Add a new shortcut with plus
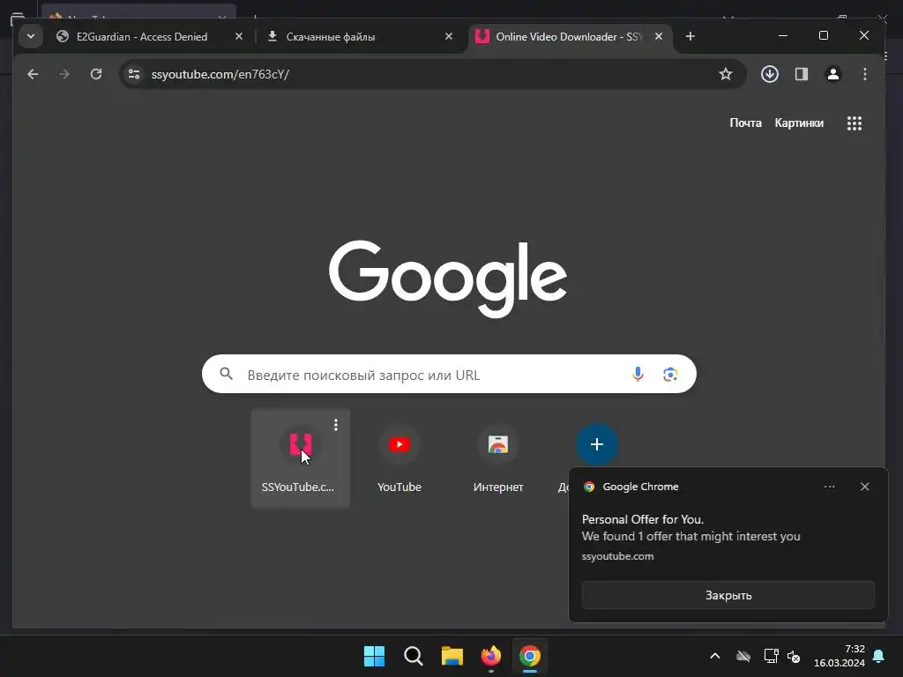This screenshot has height=677, width=903. point(597,444)
